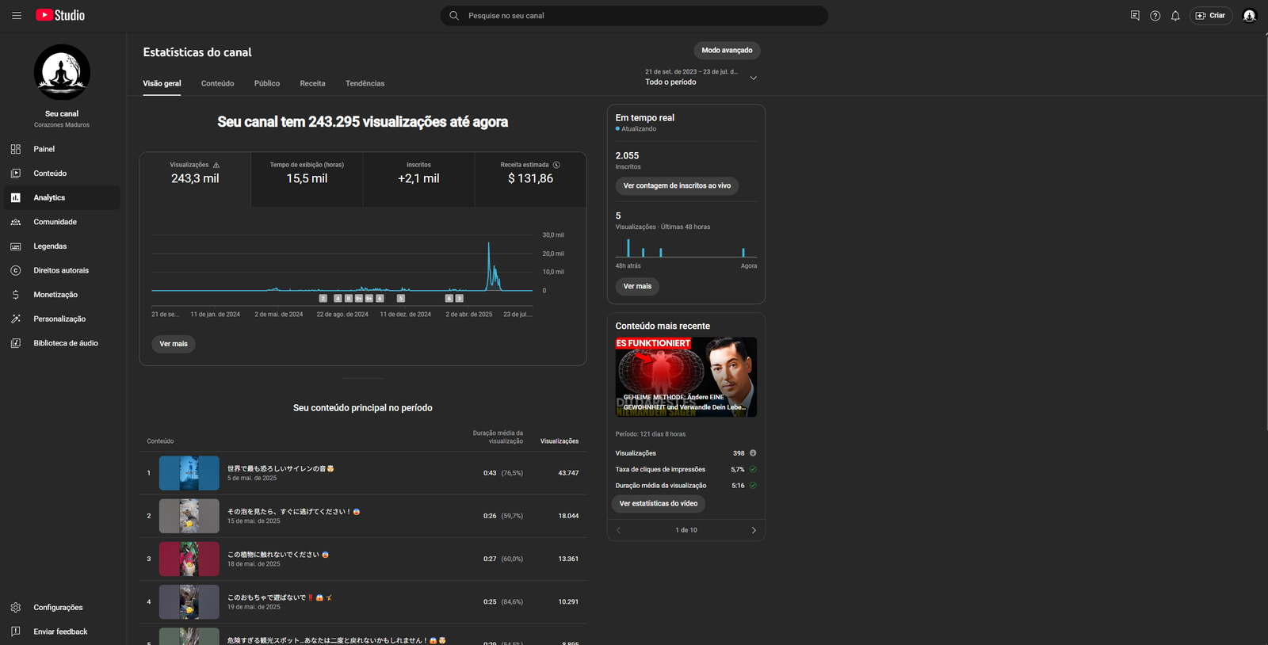The image size is (1268, 645).
Task: Go to next recent content card
Action: [754, 530]
